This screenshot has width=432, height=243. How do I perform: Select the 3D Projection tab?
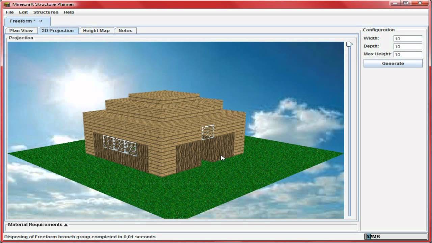pyautogui.click(x=58, y=30)
